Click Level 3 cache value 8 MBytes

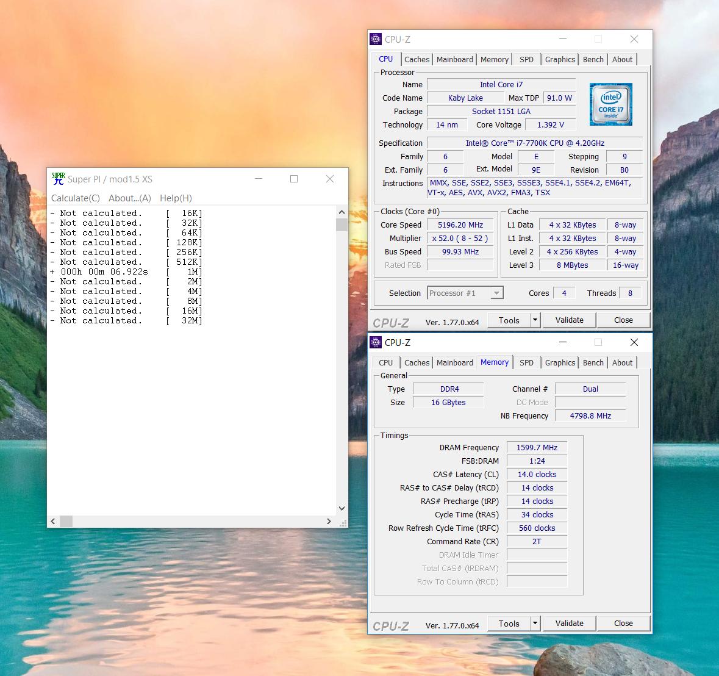point(572,265)
